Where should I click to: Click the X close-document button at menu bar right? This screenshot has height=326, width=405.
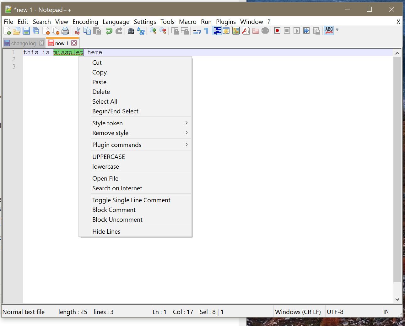coord(398,22)
